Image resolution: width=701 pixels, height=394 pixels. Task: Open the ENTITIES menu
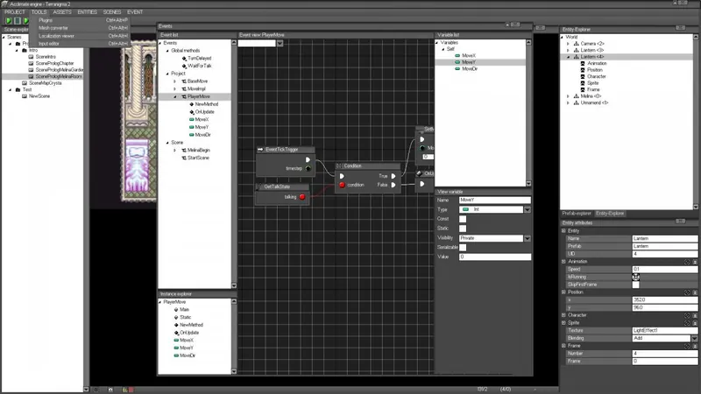[87, 12]
